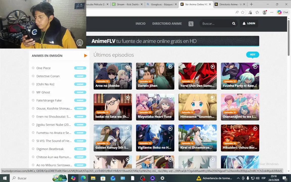Open the Windows Start menu

pyautogui.click(x=5, y=178)
